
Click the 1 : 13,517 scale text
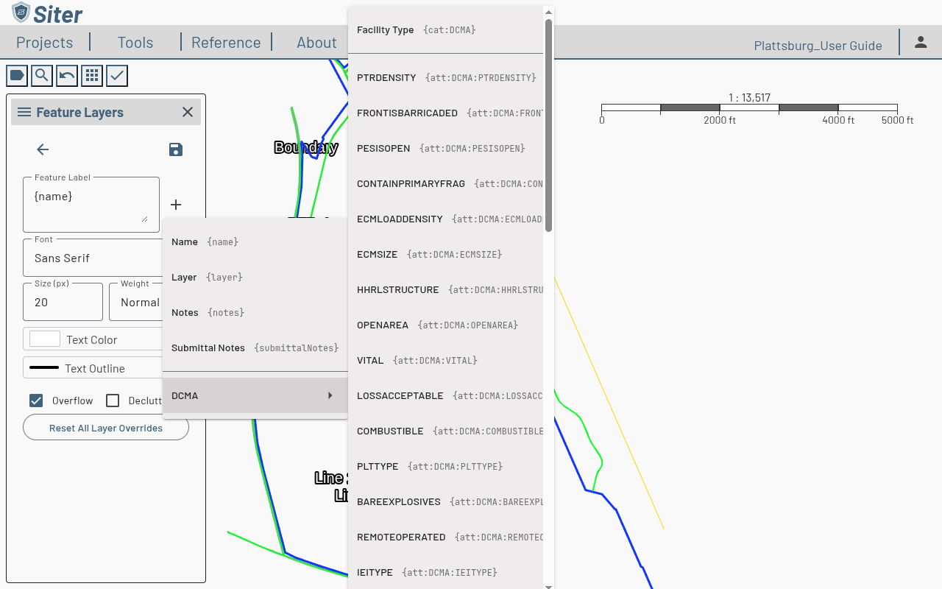point(749,97)
